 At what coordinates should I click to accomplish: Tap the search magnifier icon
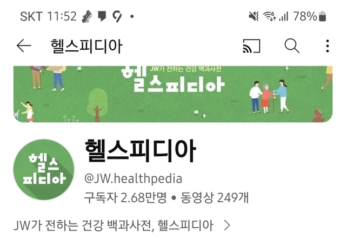point(292,45)
